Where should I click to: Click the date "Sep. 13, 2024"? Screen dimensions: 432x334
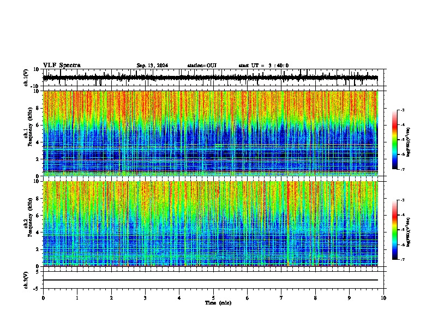[152, 65]
